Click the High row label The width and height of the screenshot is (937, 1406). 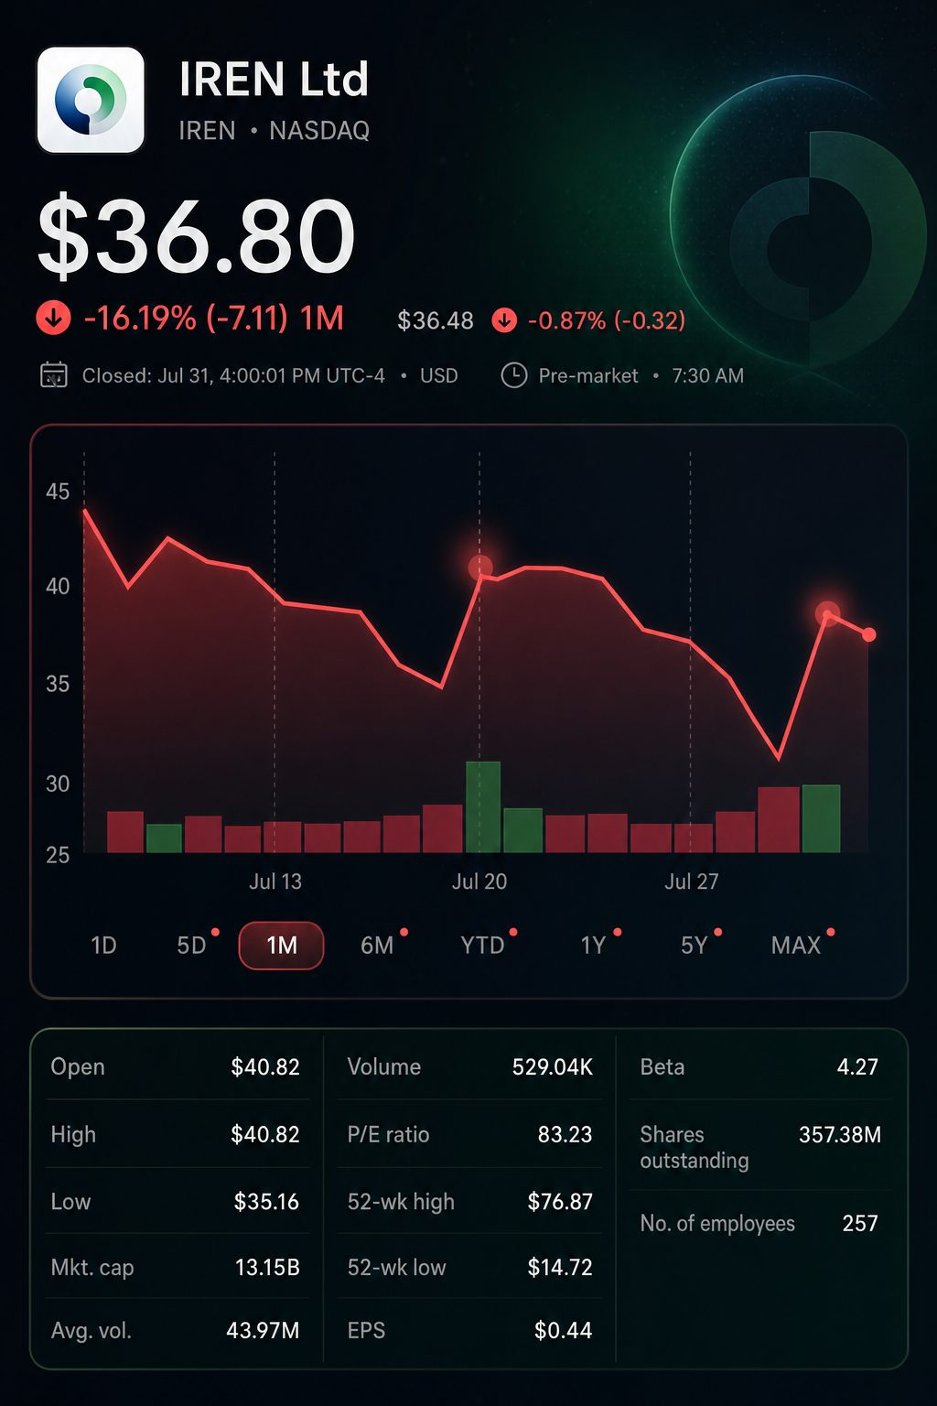(x=73, y=1134)
